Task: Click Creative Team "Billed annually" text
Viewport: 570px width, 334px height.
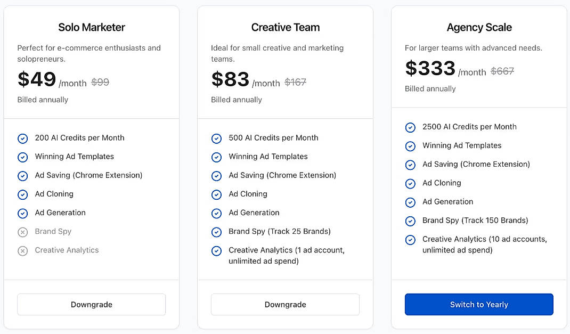Action: [x=237, y=100]
